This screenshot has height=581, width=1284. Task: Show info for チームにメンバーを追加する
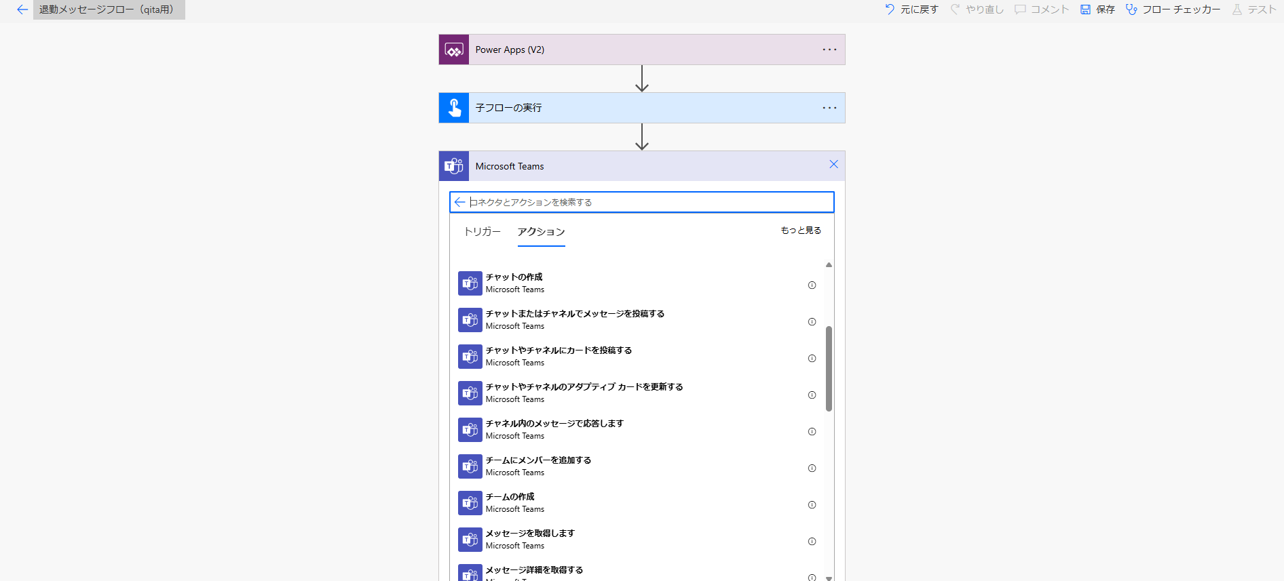point(812,468)
